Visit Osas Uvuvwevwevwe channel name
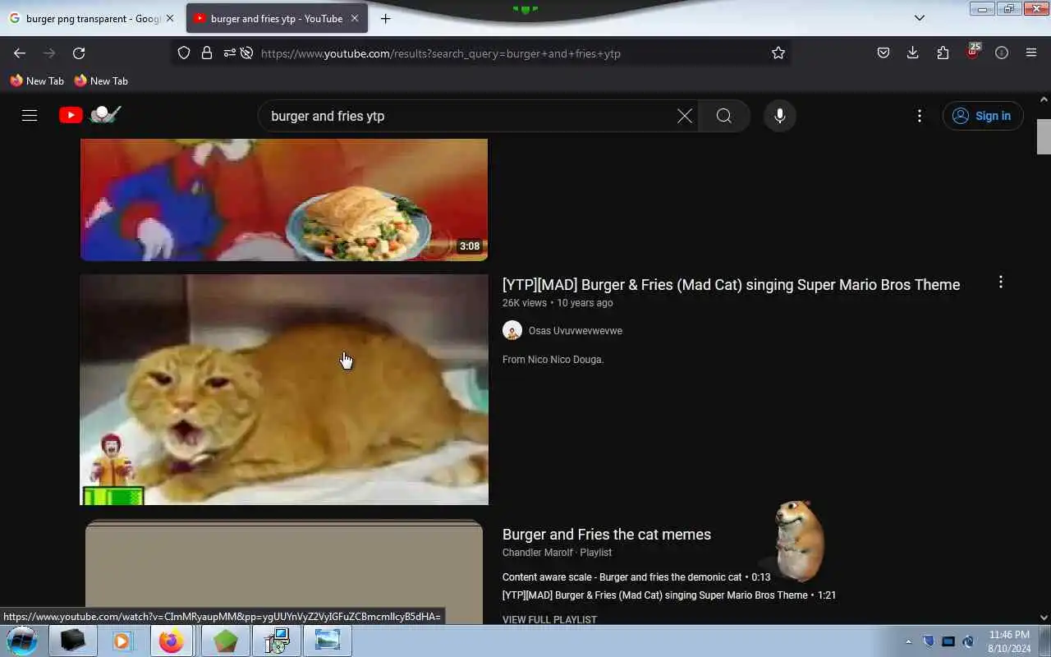 (x=575, y=331)
